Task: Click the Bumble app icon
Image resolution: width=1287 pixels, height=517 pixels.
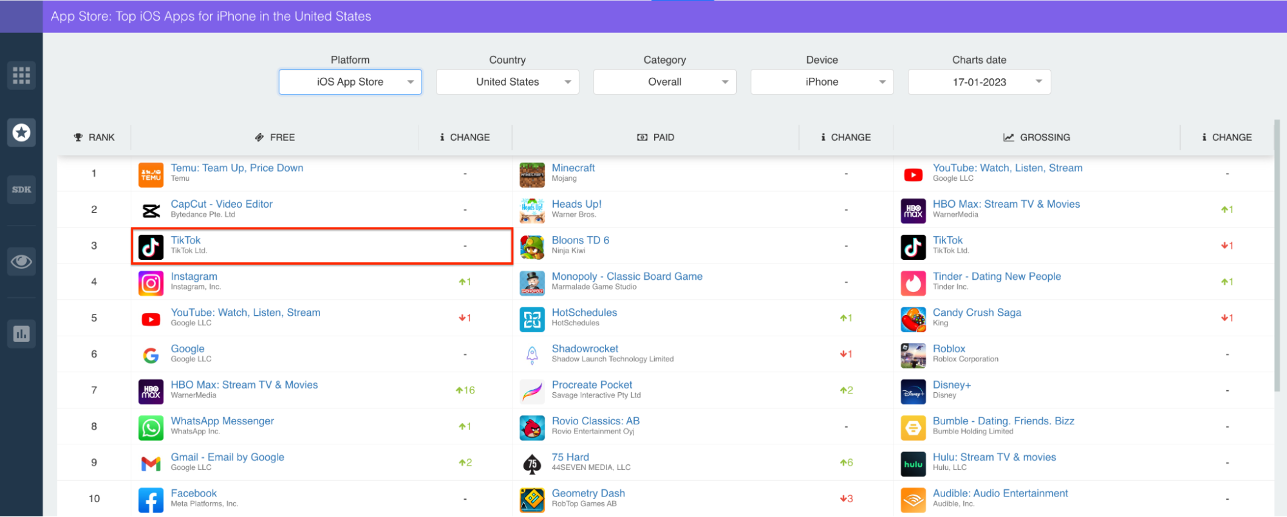Action: (x=913, y=428)
